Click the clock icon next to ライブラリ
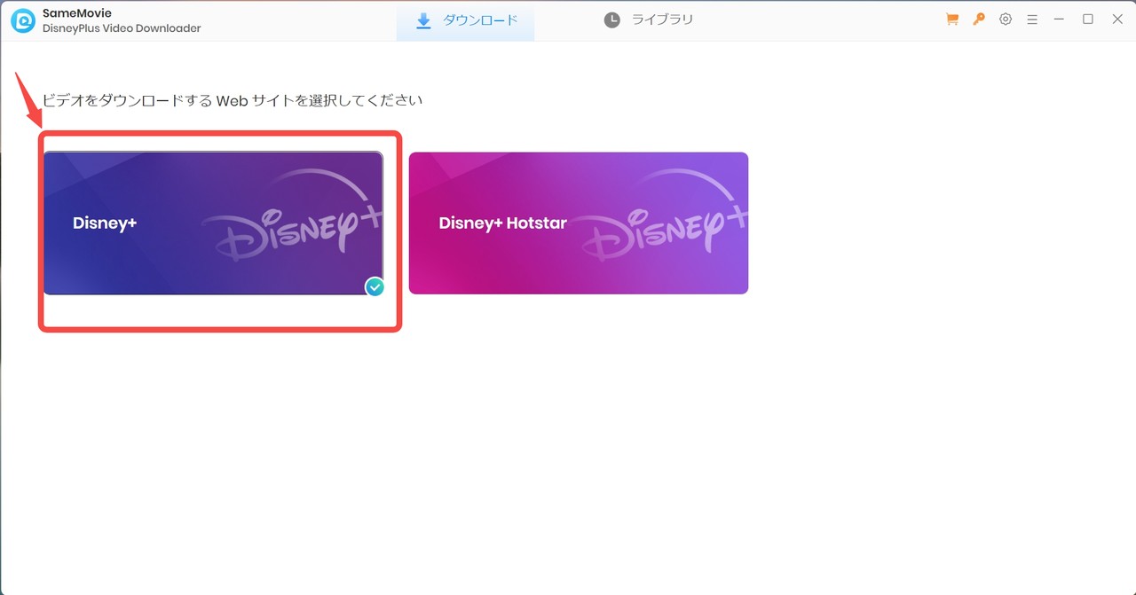 click(611, 18)
